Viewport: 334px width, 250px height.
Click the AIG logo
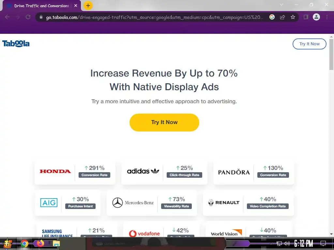(49, 202)
